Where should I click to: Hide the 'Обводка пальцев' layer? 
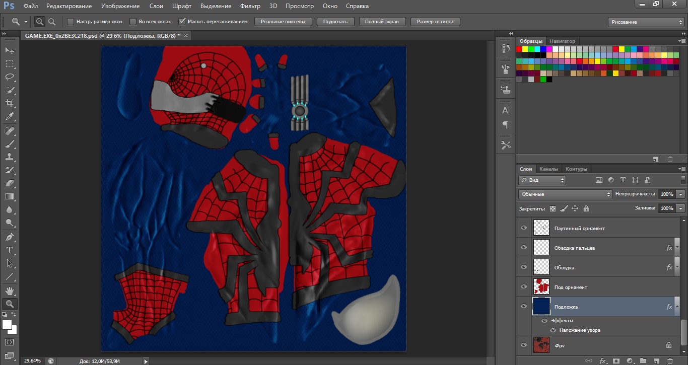(x=524, y=248)
